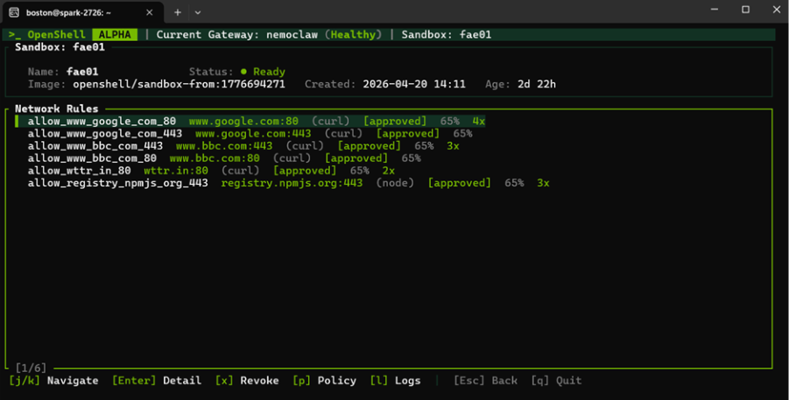Click the Network Rules panel title
Image resolution: width=789 pixels, height=400 pixels.
click(57, 109)
